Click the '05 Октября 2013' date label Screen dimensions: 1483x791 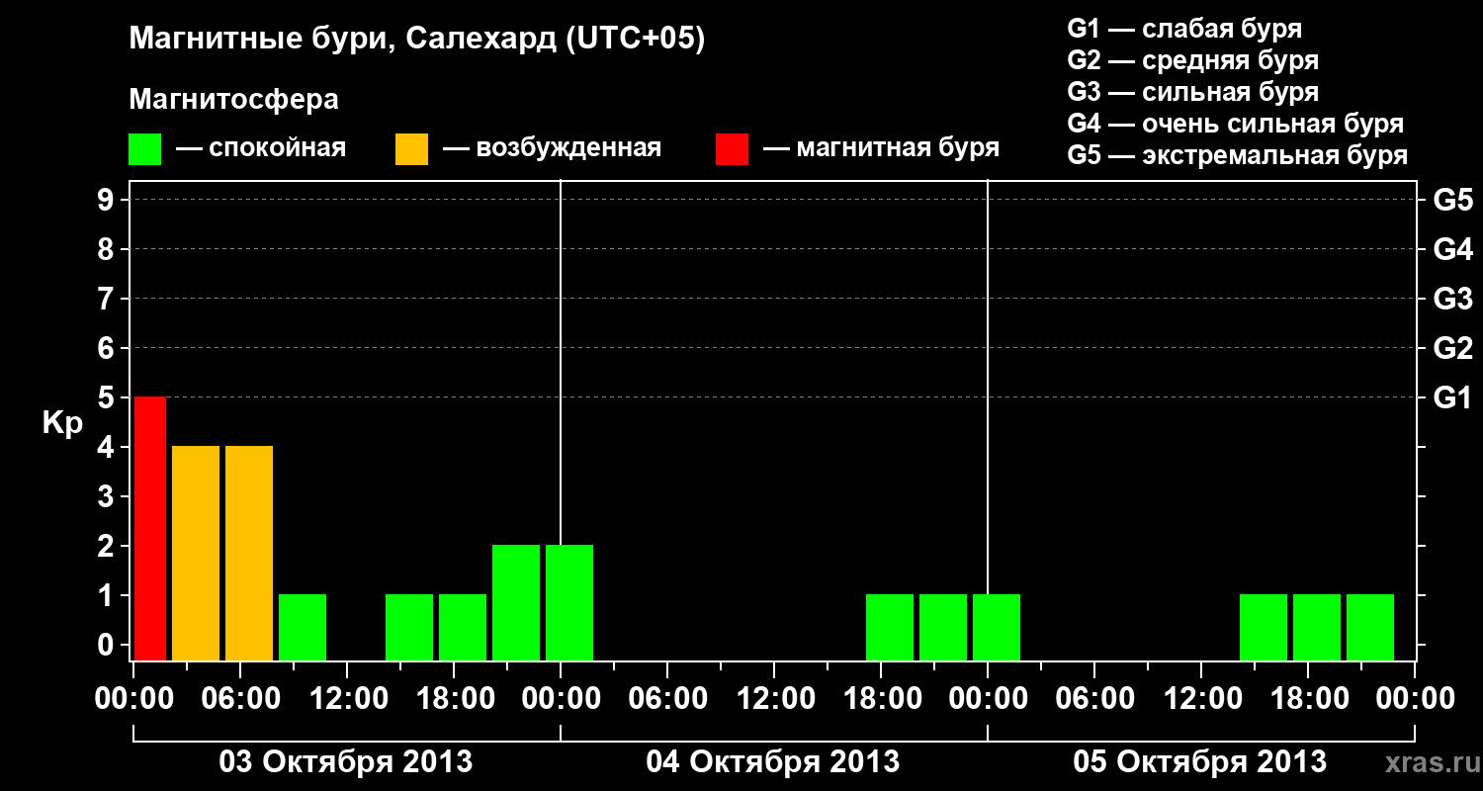click(1200, 762)
